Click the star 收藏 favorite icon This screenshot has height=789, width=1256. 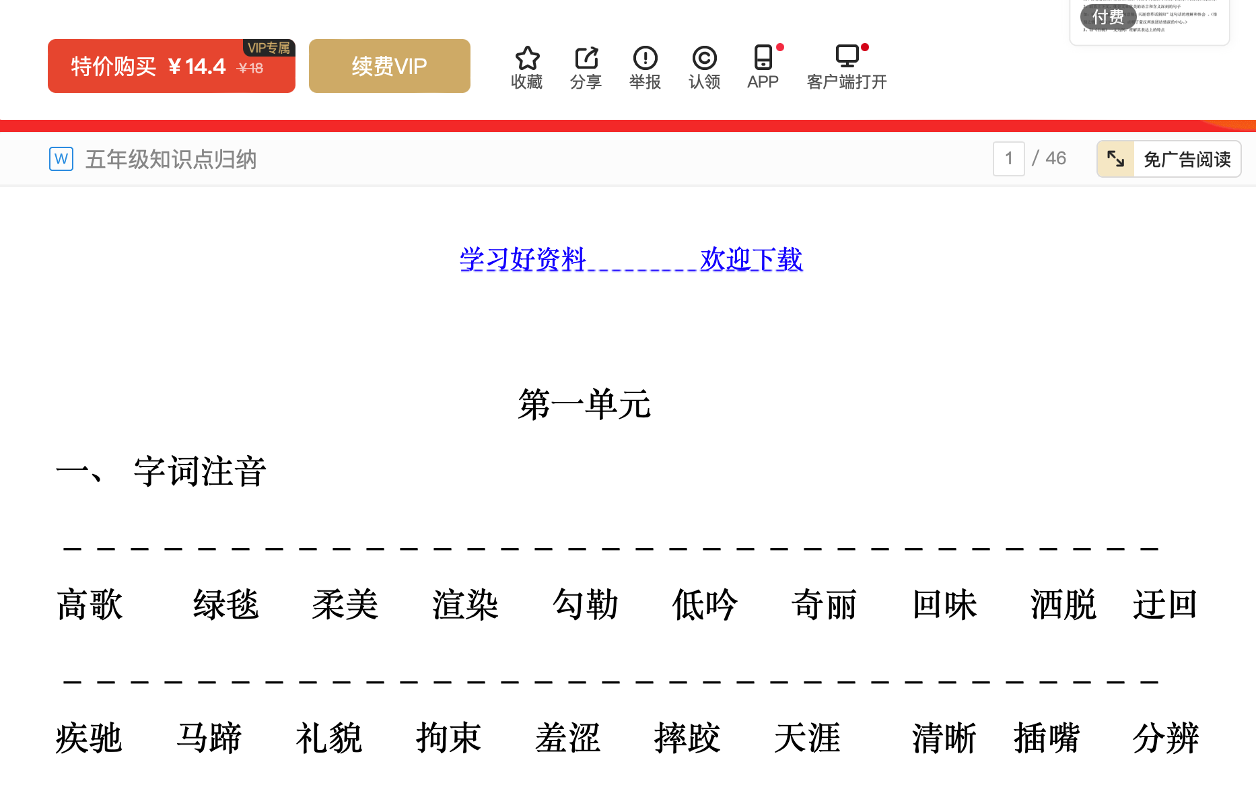527,59
